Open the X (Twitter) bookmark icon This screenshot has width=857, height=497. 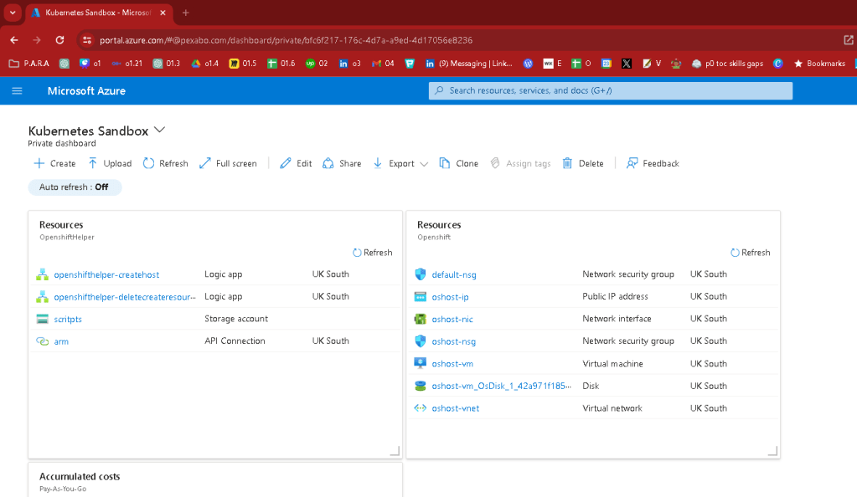pyautogui.click(x=627, y=64)
